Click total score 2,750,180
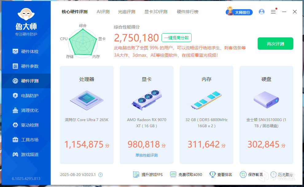Viewport: 304px width, 187px height. 136,38
